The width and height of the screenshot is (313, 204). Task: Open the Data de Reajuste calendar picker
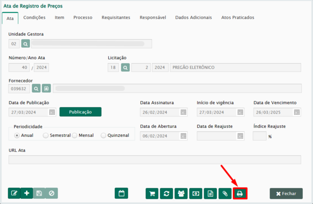(240, 136)
